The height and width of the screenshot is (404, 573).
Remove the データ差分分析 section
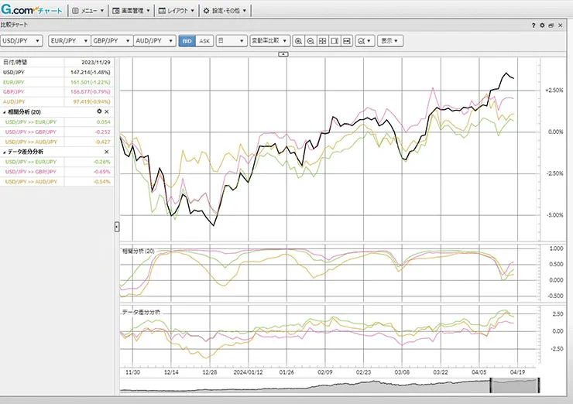pyautogui.click(x=108, y=152)
